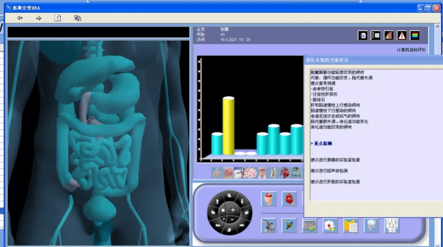Screen dimensions: 443x247
Task: Open the document report icon in the header
Action: click(x=364, y=35)
